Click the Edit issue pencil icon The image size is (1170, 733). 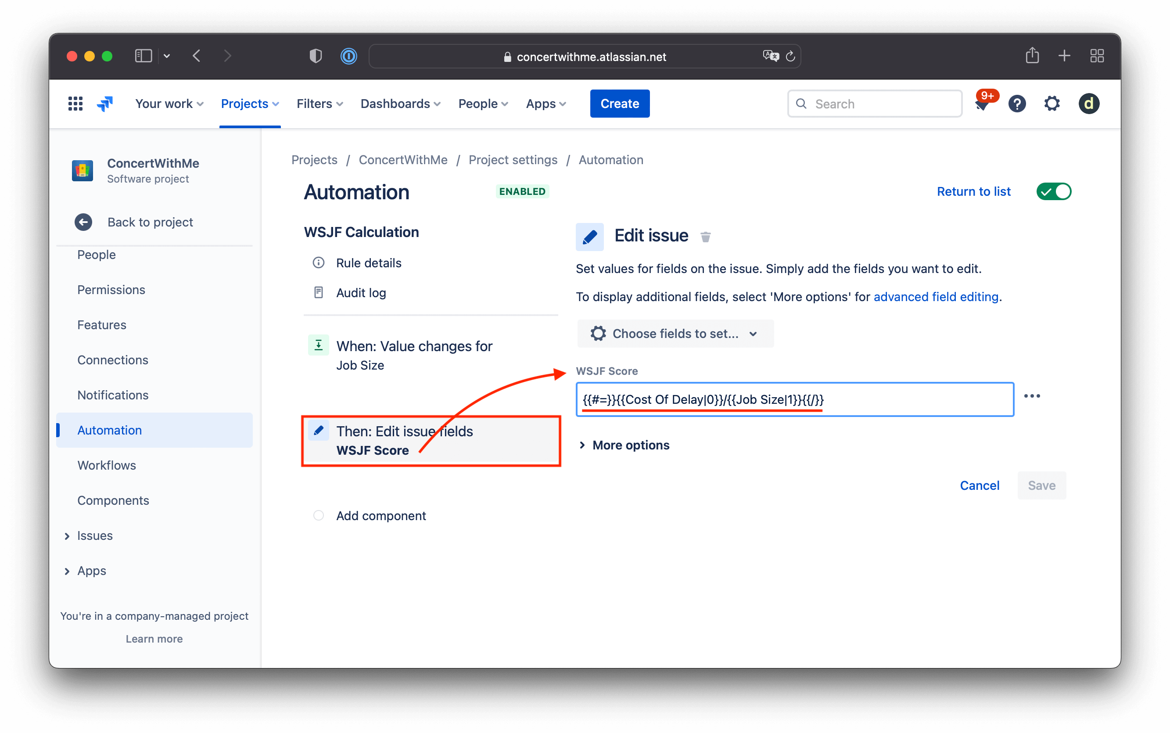pyautogui.click(x=589, y=237)
